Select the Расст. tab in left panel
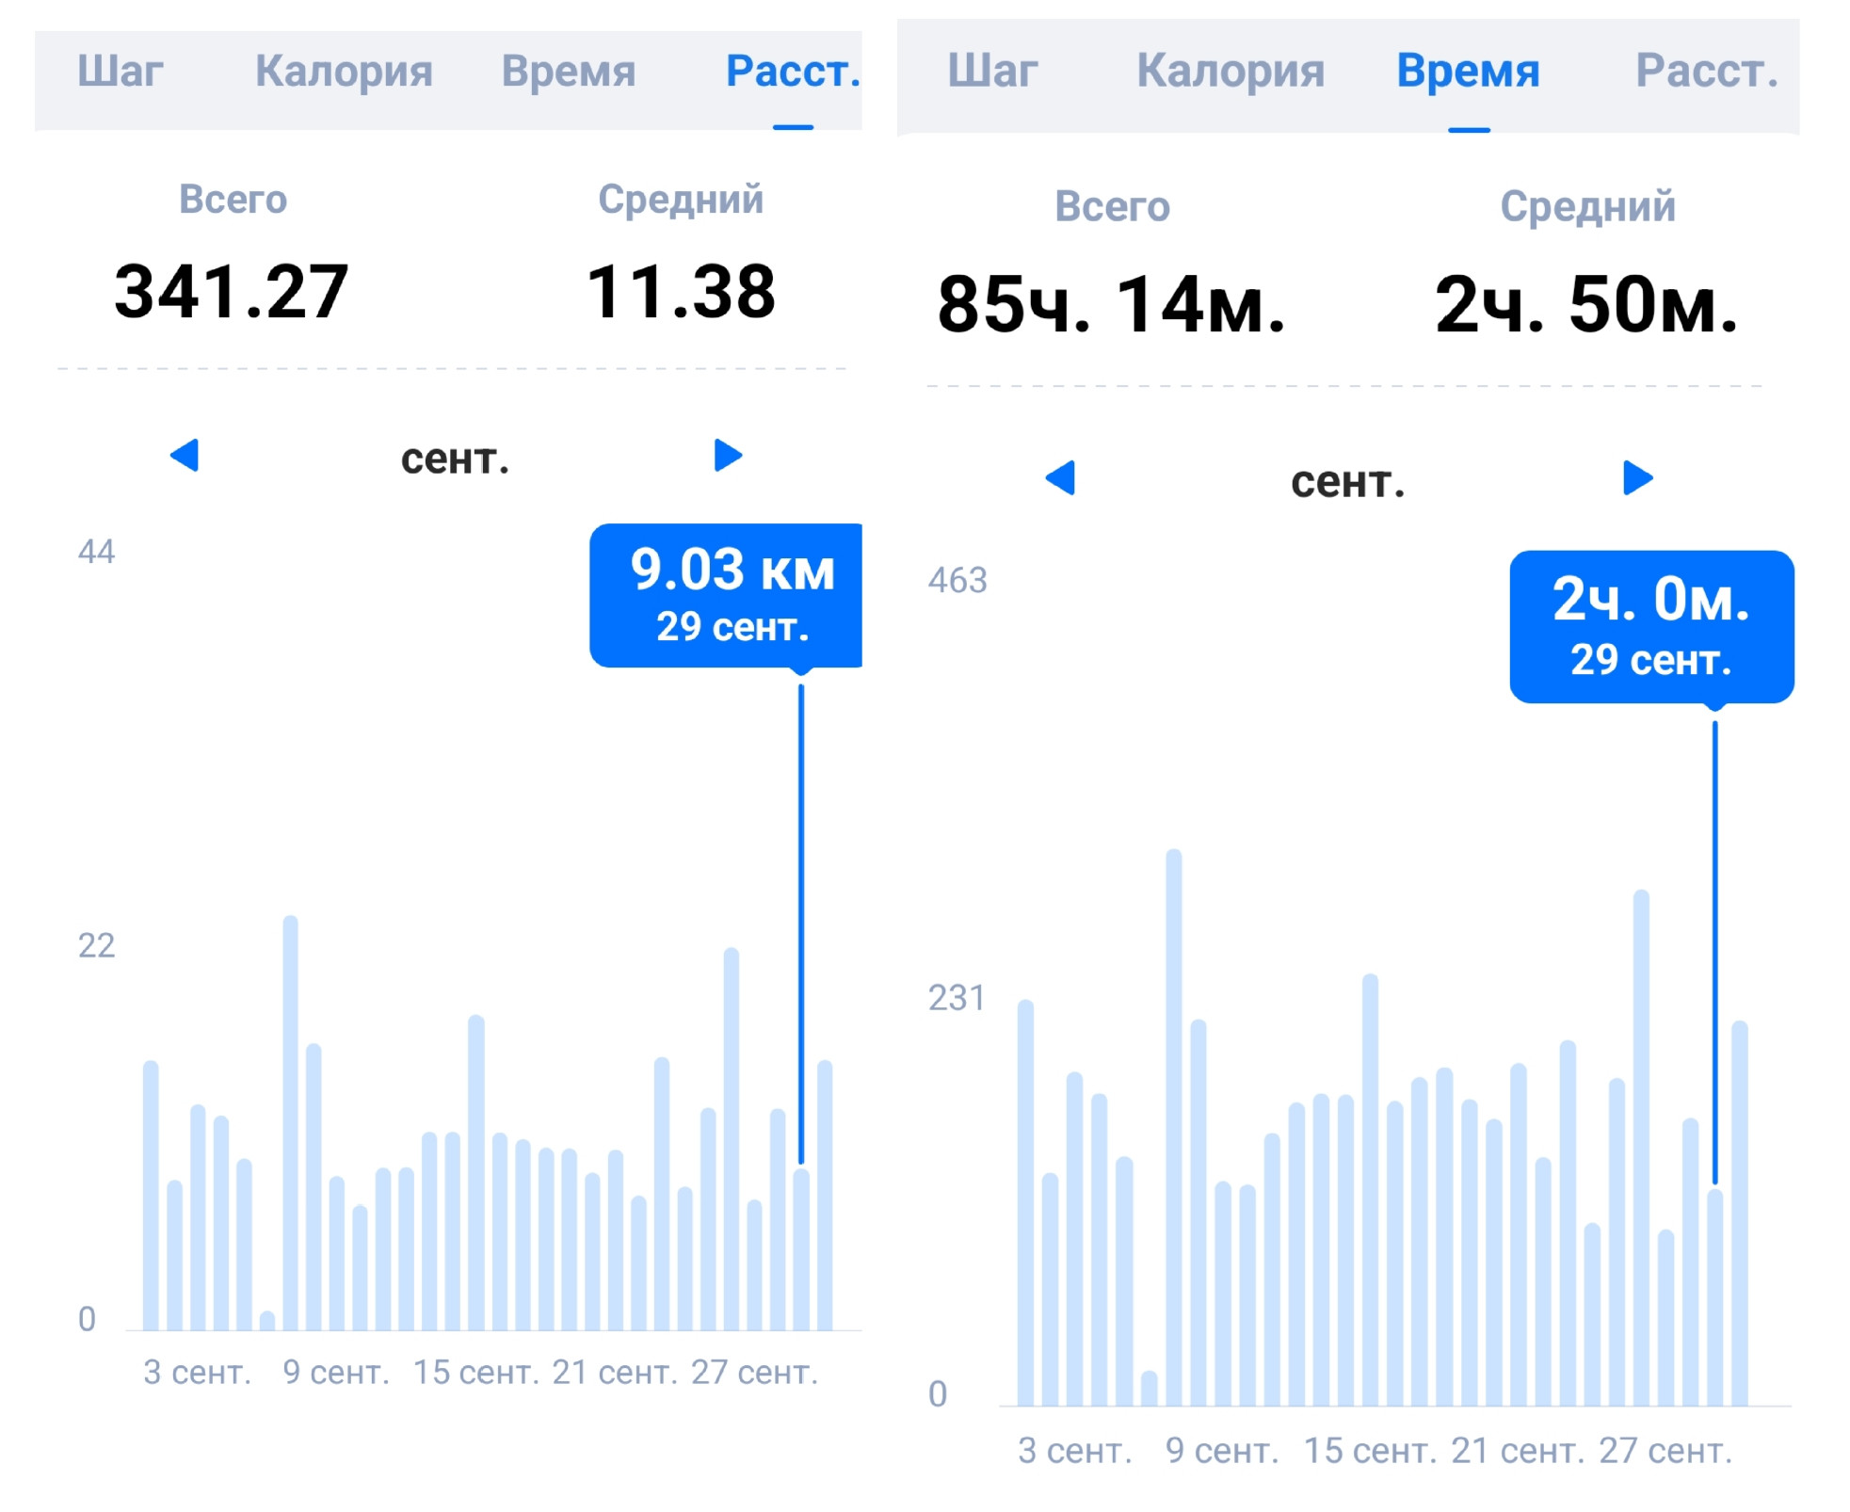This screenshot has width=1850, height=1512. coord(793,72)
